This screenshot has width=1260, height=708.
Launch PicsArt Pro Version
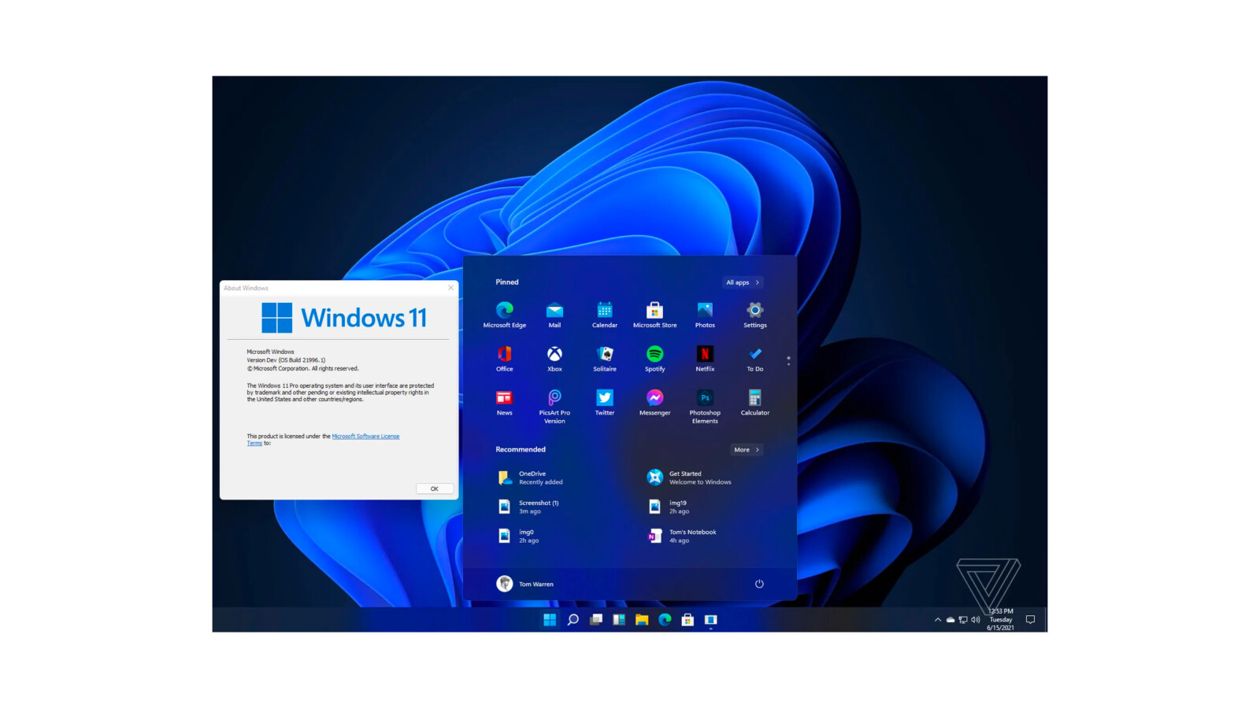[554, 407]
